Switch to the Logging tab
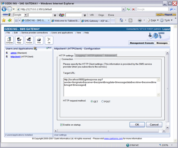Viewport: 178px width, 148px height. (x=81, y=56)
